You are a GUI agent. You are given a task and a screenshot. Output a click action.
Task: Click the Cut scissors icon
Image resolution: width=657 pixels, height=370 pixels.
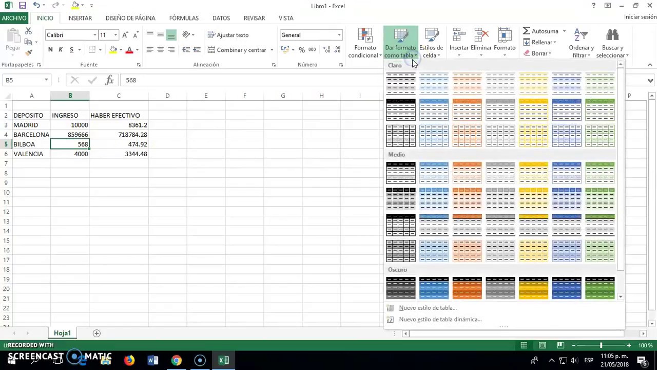tap(28, 32)
